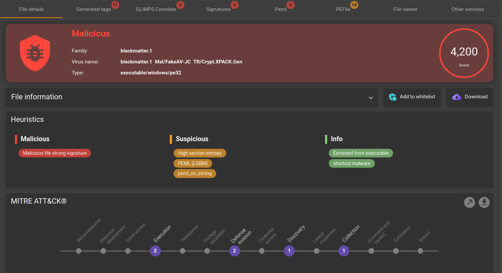Click the PEML (LGBM) heuristic tag
This screenshot has width=502, height=273.
[193, 163]
